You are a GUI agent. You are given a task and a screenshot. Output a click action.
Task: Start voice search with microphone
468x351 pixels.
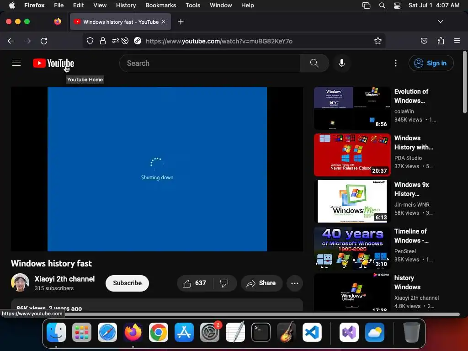point(342,63)
